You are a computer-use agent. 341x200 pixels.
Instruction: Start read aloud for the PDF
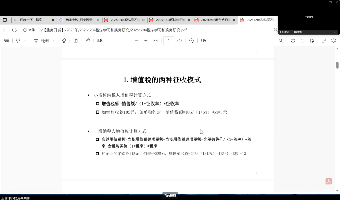point(88,41)
